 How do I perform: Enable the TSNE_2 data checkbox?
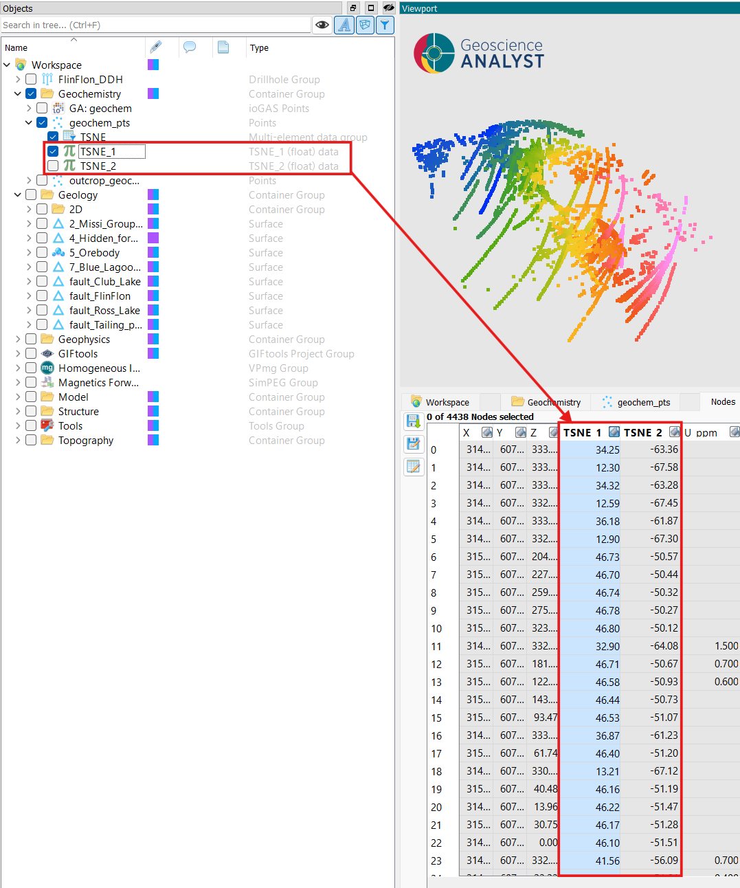(x=53, y=166)
